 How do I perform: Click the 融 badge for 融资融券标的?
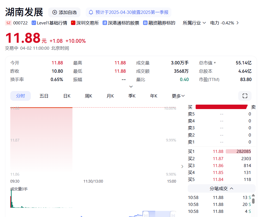tap(145, 23)
